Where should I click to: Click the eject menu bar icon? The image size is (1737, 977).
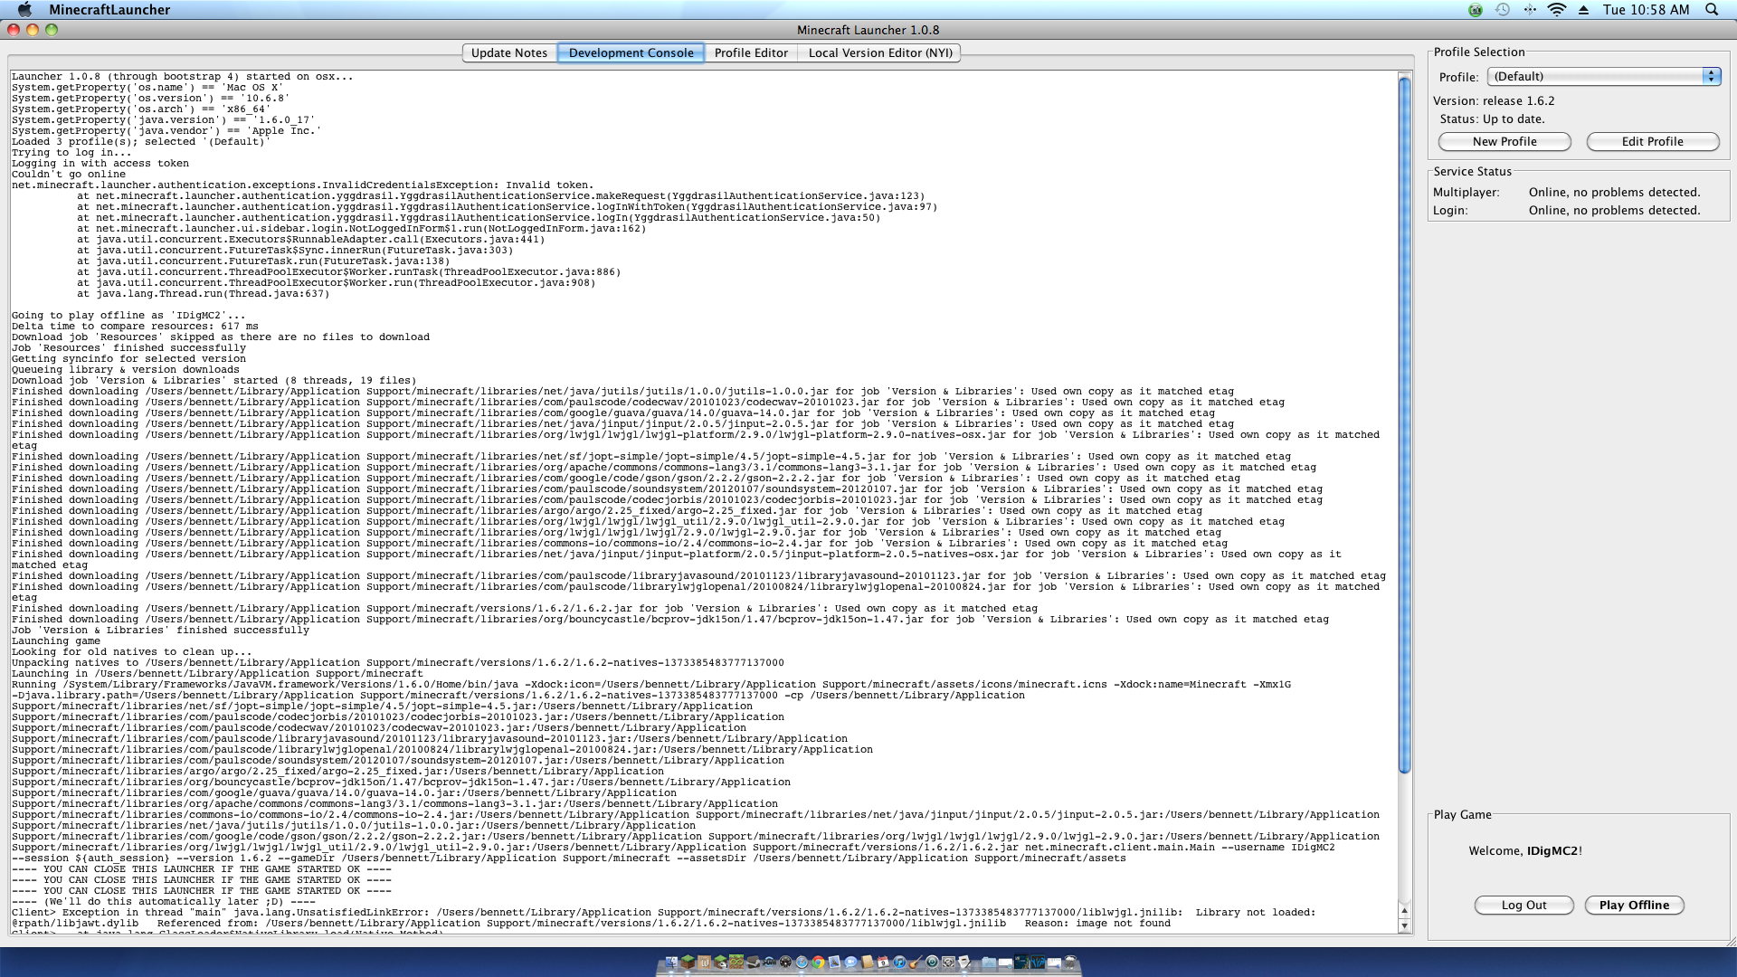coord(1583,9)
